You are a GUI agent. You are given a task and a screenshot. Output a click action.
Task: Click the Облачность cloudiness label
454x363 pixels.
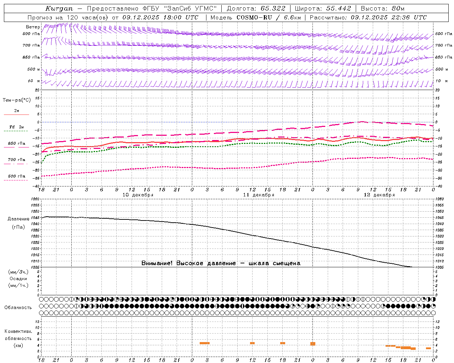pos(18,307)
